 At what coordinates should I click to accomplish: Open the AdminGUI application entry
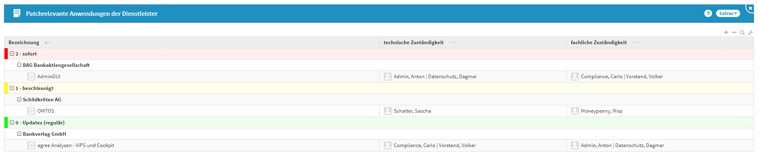49,77
